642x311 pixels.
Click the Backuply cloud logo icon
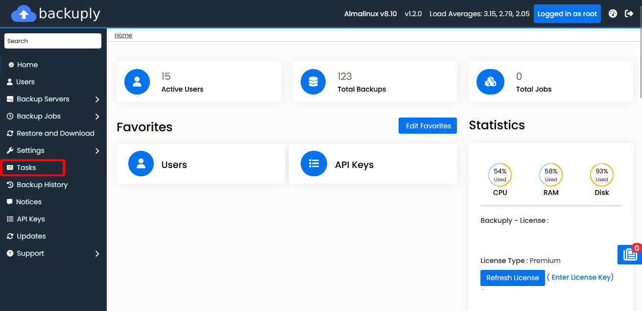pos(24,14)
